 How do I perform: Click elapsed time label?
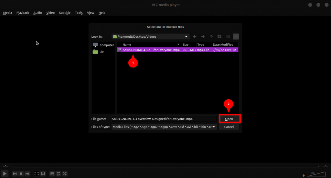5,166
